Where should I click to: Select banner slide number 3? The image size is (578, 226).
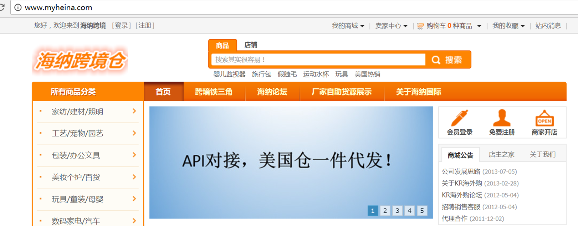pos(397,211)
